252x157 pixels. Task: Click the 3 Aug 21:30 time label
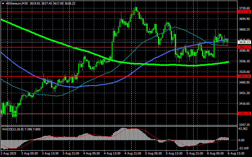pyautogui.click(x=71, y=153)
